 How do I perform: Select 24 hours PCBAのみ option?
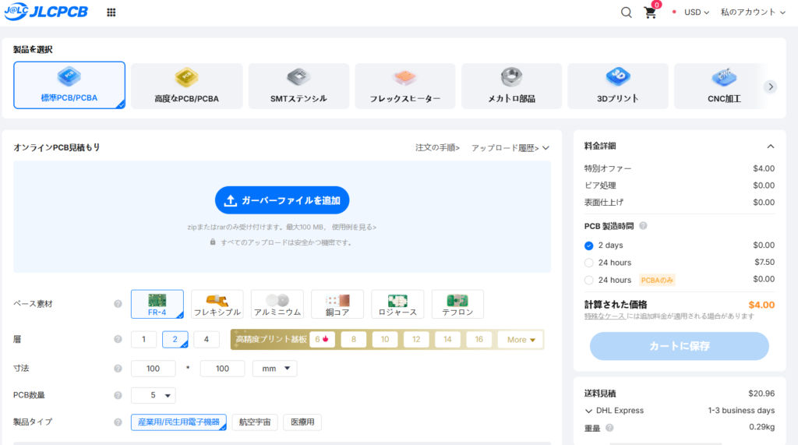(589, 280)
